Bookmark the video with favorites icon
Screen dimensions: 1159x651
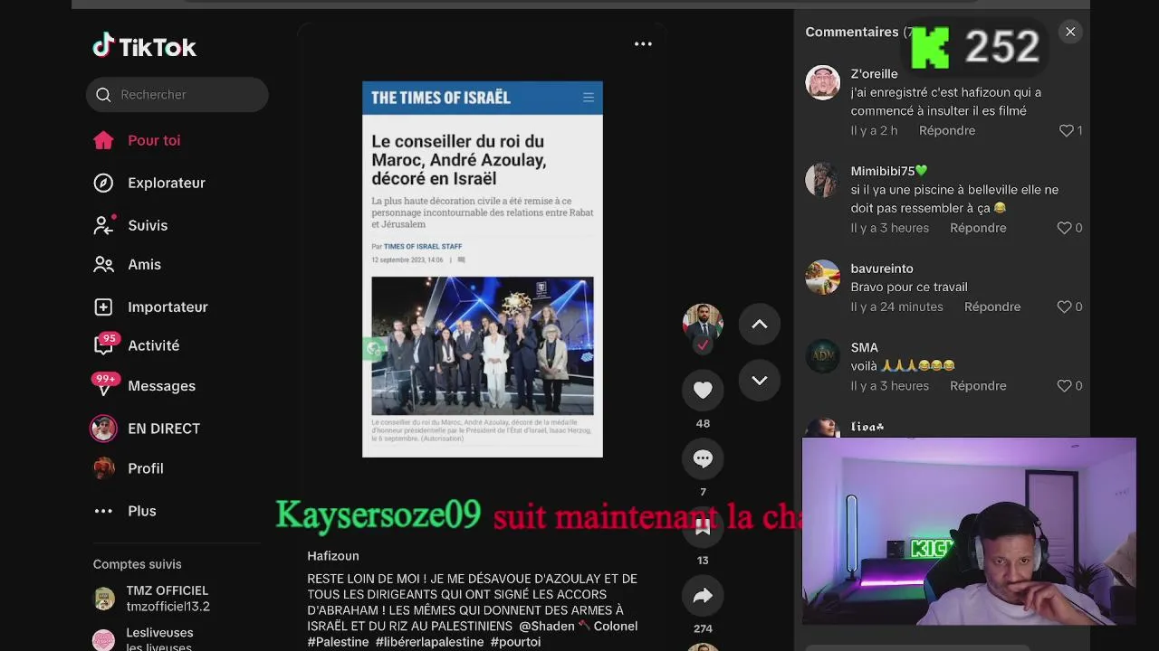point(703,529)
